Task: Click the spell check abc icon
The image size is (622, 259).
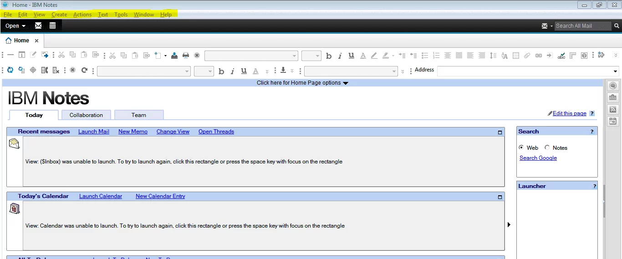Action: click(561, 56)
